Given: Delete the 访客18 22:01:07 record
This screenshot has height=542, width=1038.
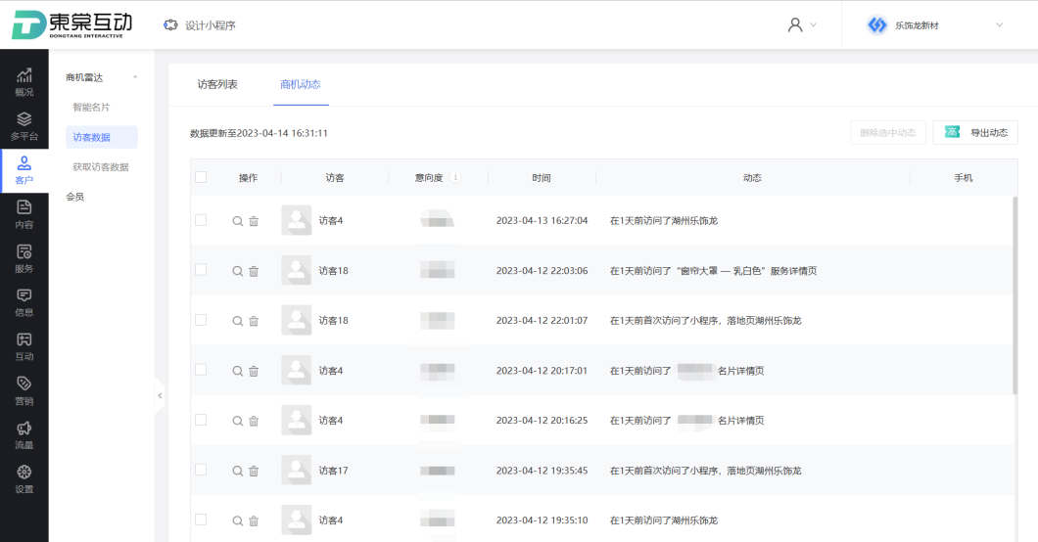Looking at the screenshot, I should click(254, 321).
